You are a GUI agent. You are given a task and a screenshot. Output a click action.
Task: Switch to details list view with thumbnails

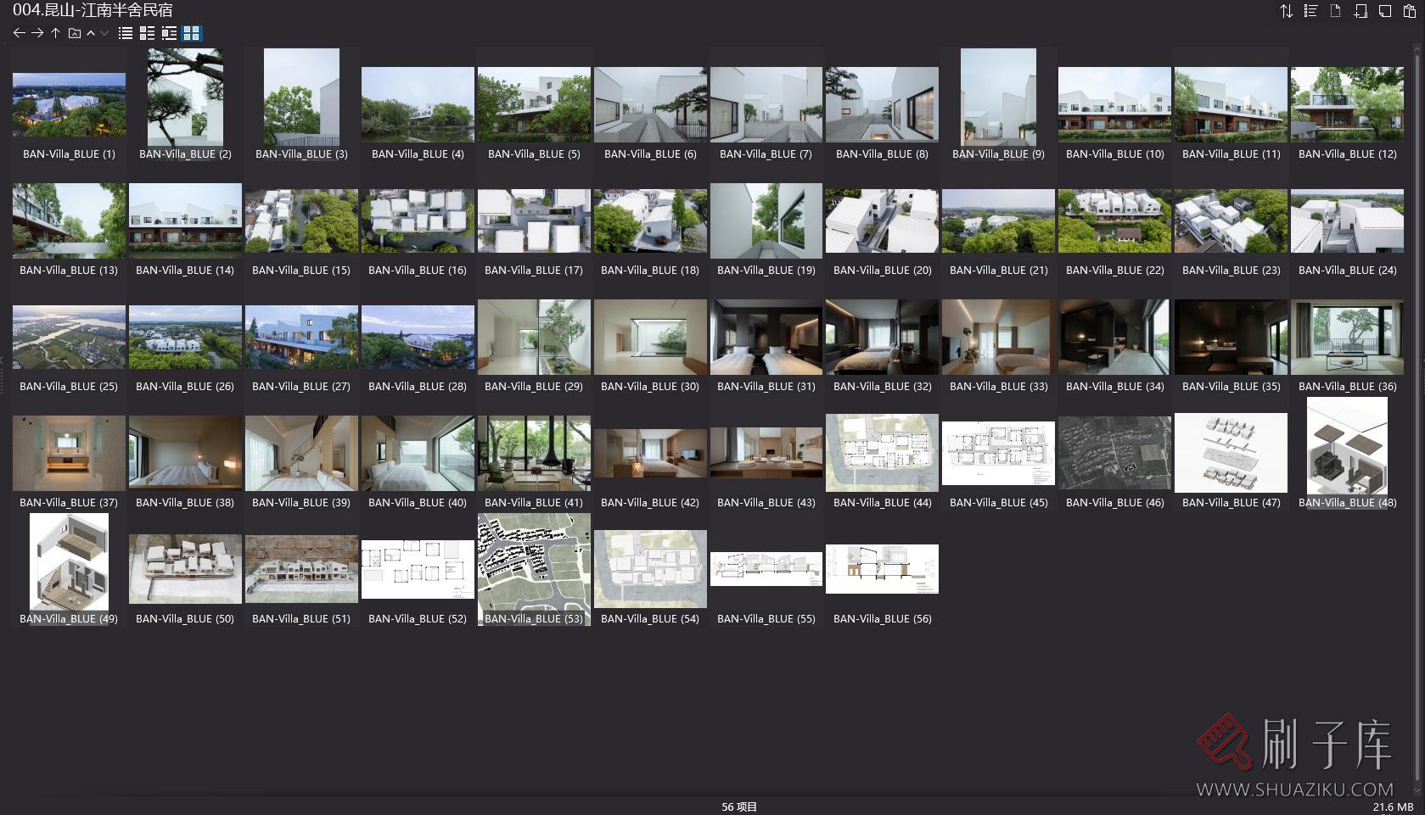click(x=147, y=33)
